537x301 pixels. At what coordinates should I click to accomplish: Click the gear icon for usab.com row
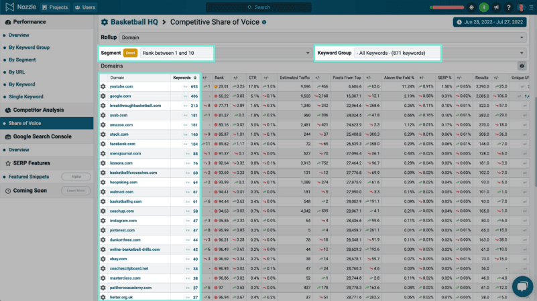pyautogui.click(x=103, y=116)
